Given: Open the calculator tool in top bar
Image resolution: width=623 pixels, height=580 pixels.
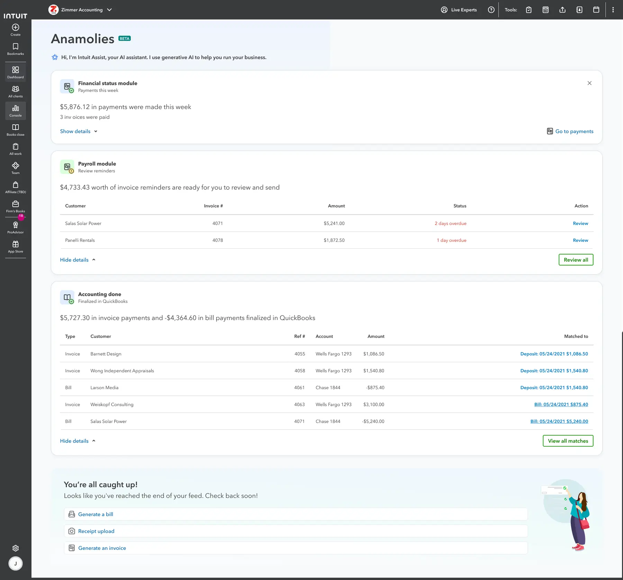Looking at the screenshot, I should 545,10.
